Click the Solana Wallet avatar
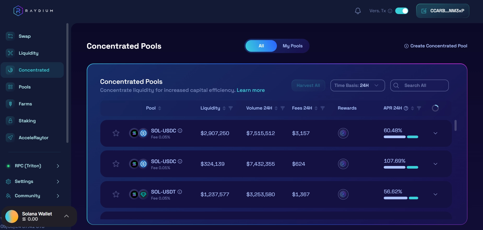483x230 pixels. pyautogui.click(x=12, y=216)
